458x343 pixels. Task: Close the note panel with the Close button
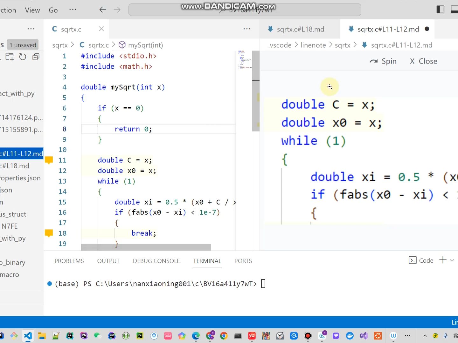423,61
